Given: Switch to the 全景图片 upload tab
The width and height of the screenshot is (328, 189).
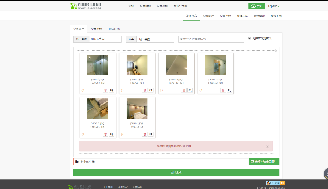Looking at the screenshot, I should tap(79, 29).
